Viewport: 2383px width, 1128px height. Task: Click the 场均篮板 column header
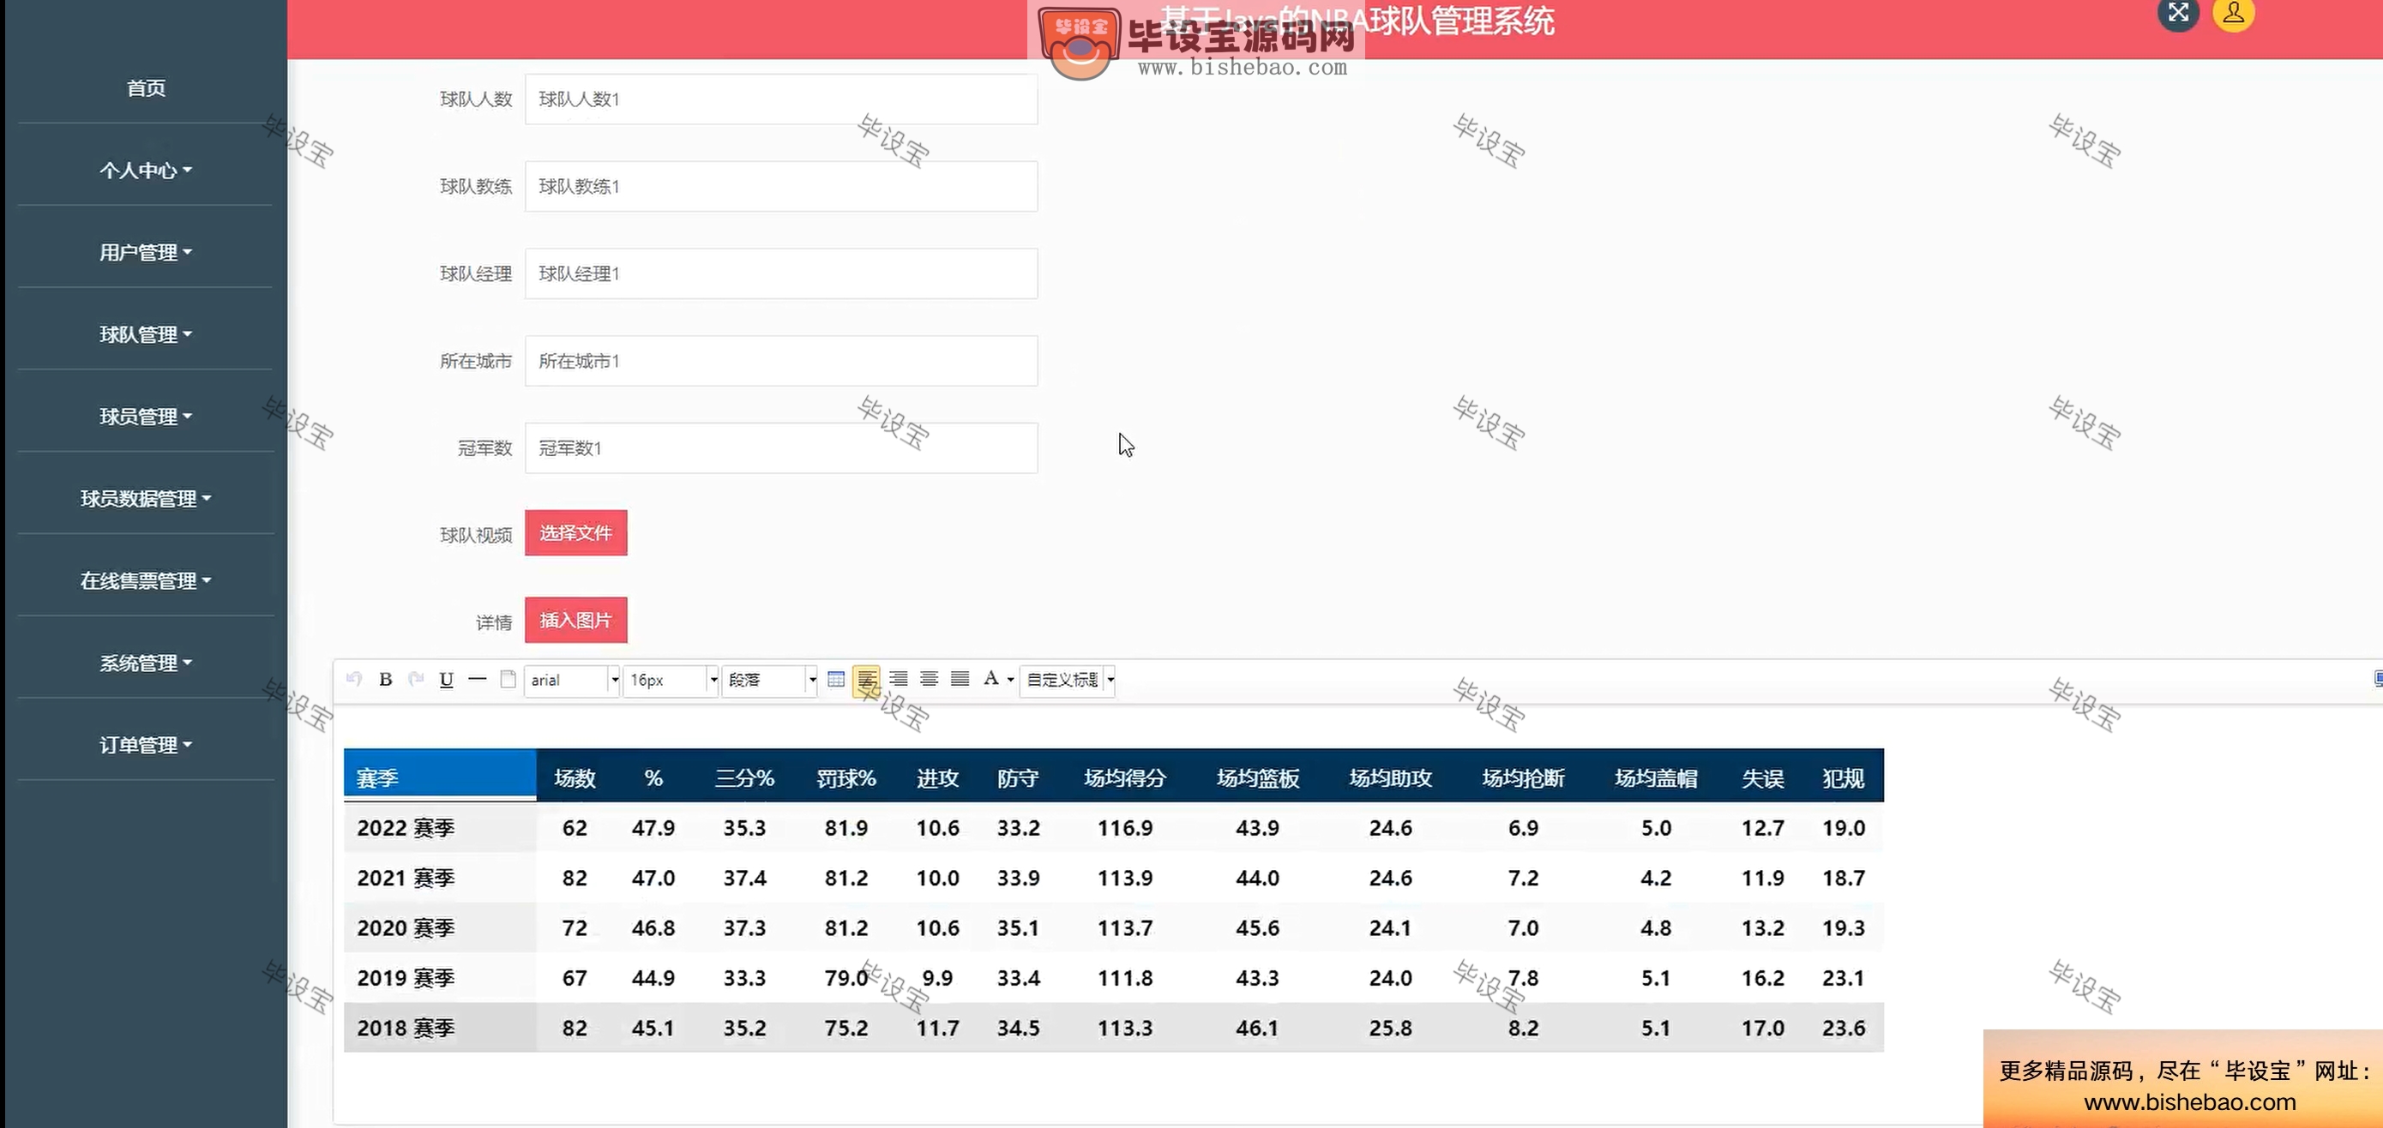[x=1258, y=778]
